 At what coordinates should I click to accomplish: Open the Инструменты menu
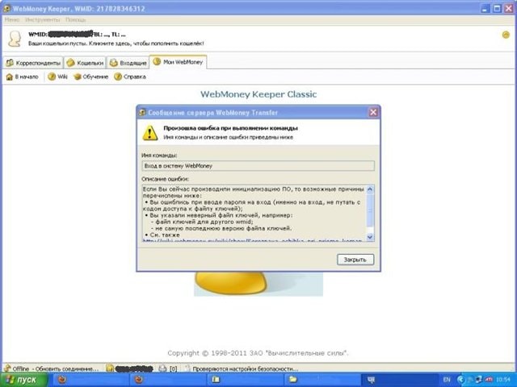coord(43,19)
